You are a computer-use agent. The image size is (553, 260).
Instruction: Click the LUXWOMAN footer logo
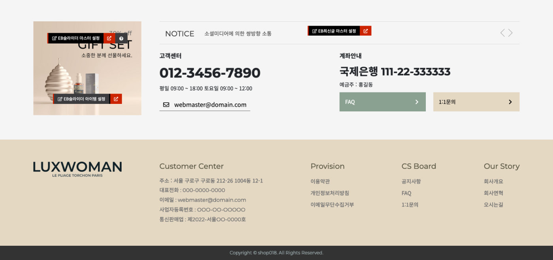pos(77,169)
